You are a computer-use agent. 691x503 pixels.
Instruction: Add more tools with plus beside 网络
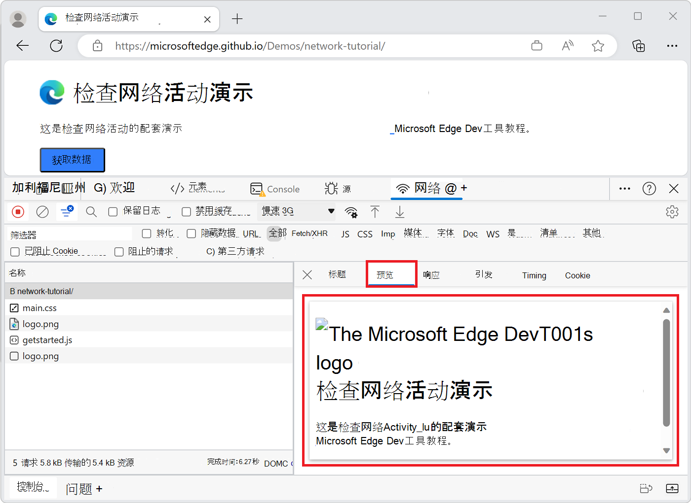464,188
